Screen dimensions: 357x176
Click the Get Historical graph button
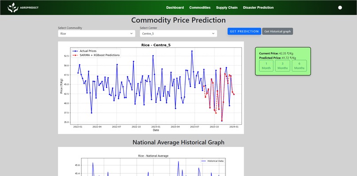click(x=278, y=31)
